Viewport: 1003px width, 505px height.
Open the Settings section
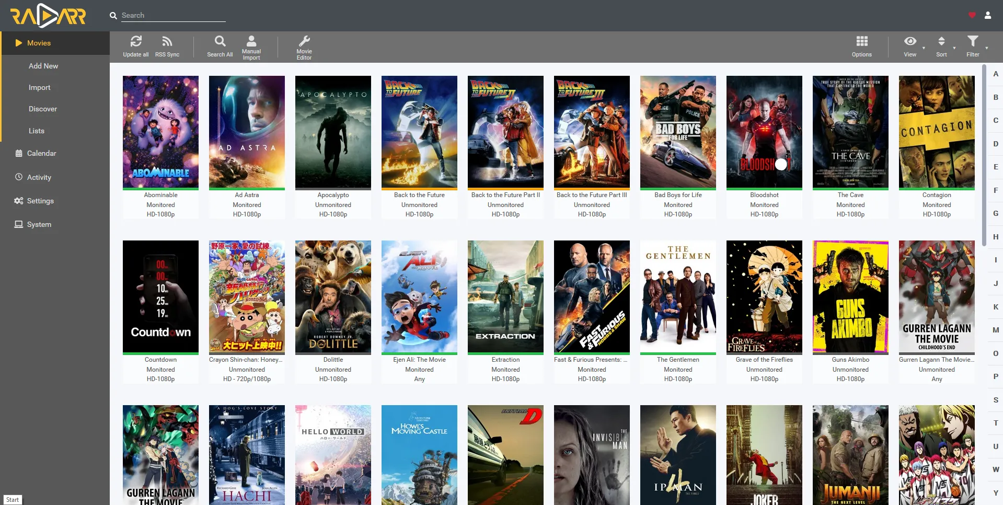click(40, 201)
